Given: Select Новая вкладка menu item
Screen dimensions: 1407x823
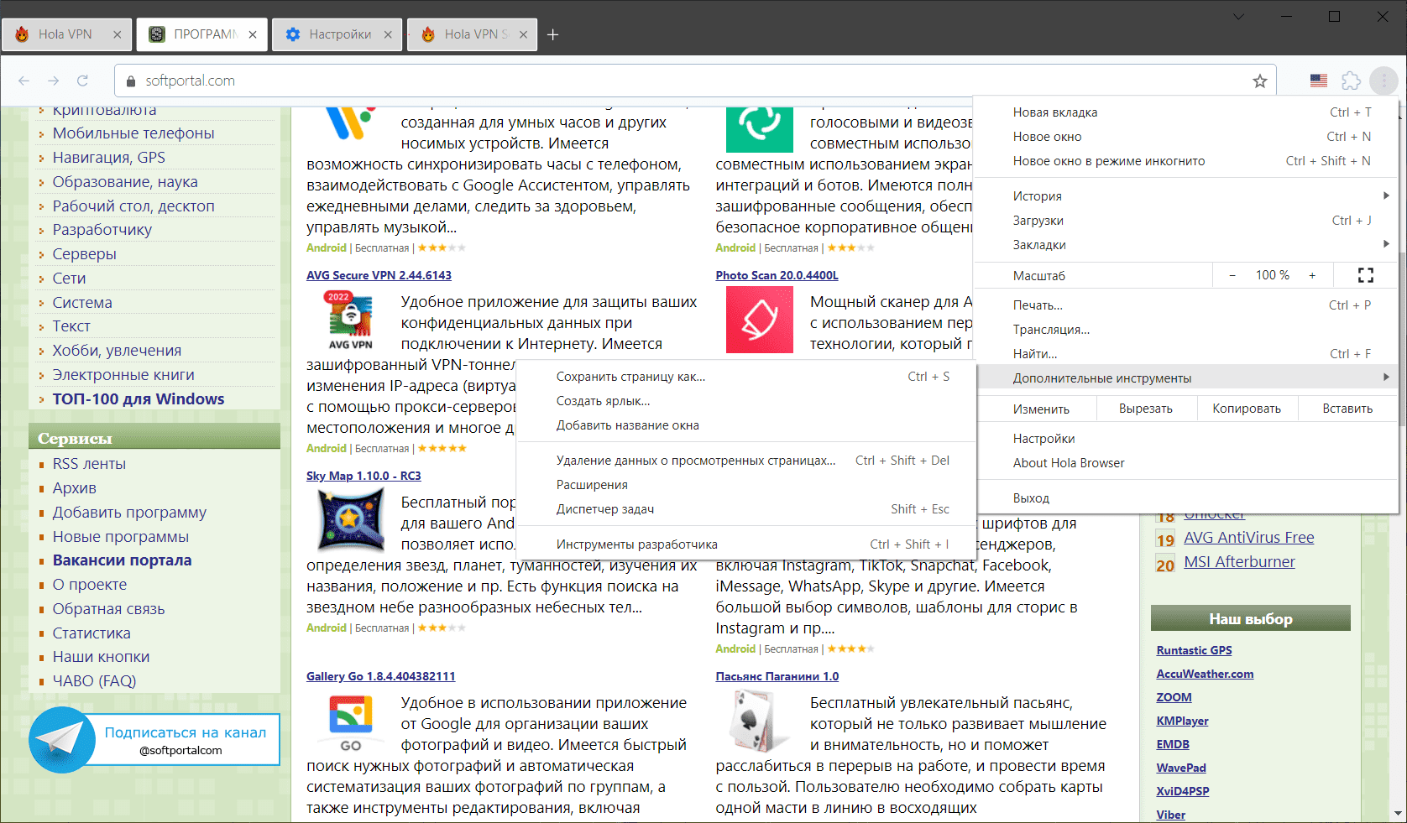Looking at the screenshot, I should [1185, 112].
